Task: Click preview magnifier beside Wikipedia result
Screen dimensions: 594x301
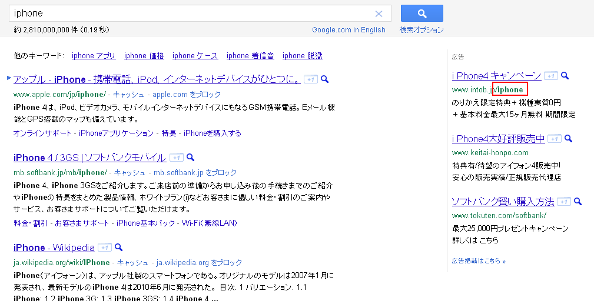Action: click(x=118, y=248)
